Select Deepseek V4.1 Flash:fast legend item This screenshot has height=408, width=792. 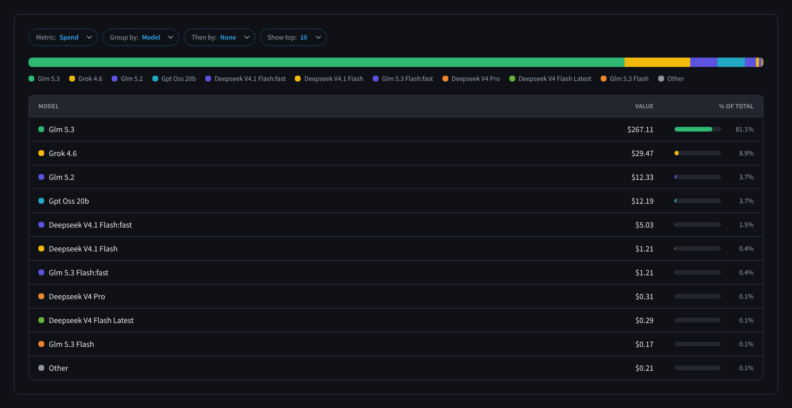pyautogui.click(x=245, y=79)
